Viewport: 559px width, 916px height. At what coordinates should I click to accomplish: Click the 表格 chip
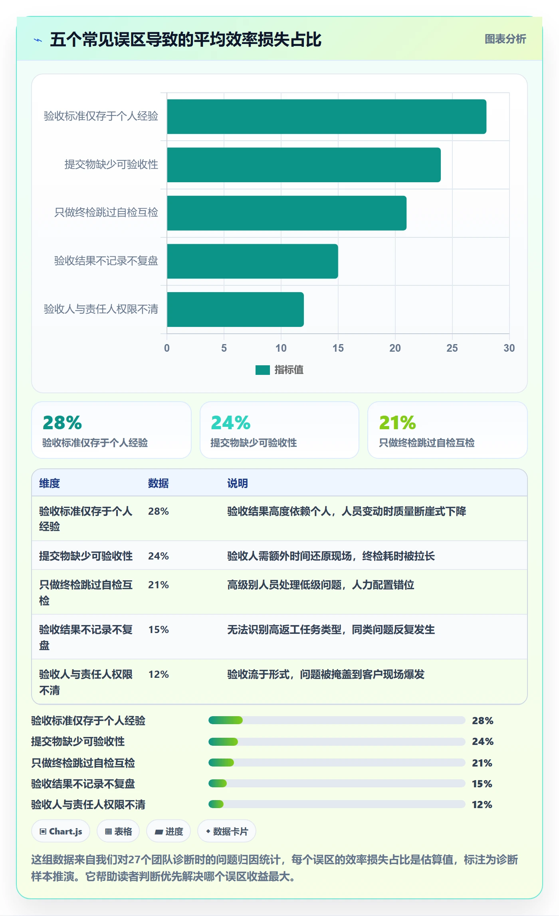(118, 831)
